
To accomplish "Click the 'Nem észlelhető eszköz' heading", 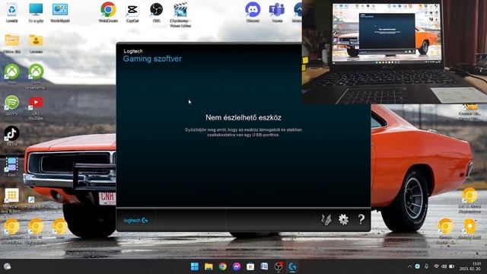I will click(243, 118).
